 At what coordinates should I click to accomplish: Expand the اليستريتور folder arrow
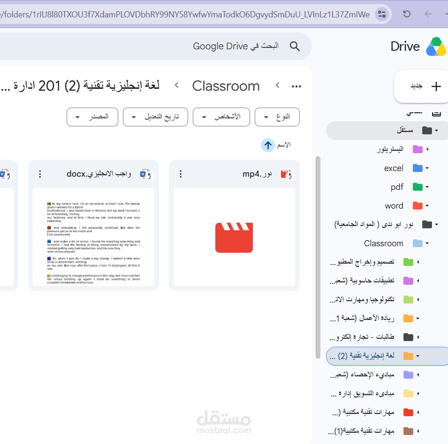click(x=427, y=149)
